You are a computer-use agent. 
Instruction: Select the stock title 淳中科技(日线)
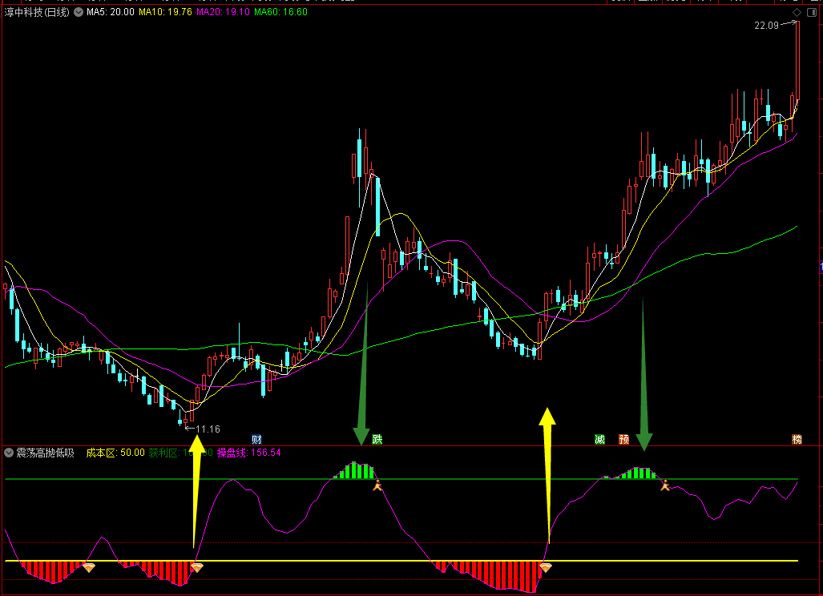(x=37, y=12)
